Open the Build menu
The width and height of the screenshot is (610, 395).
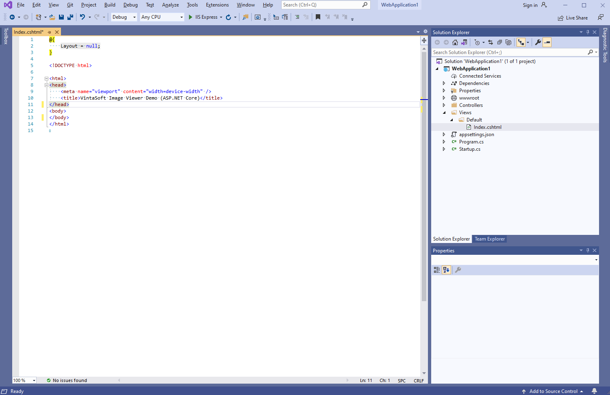[x=110, y=5]
